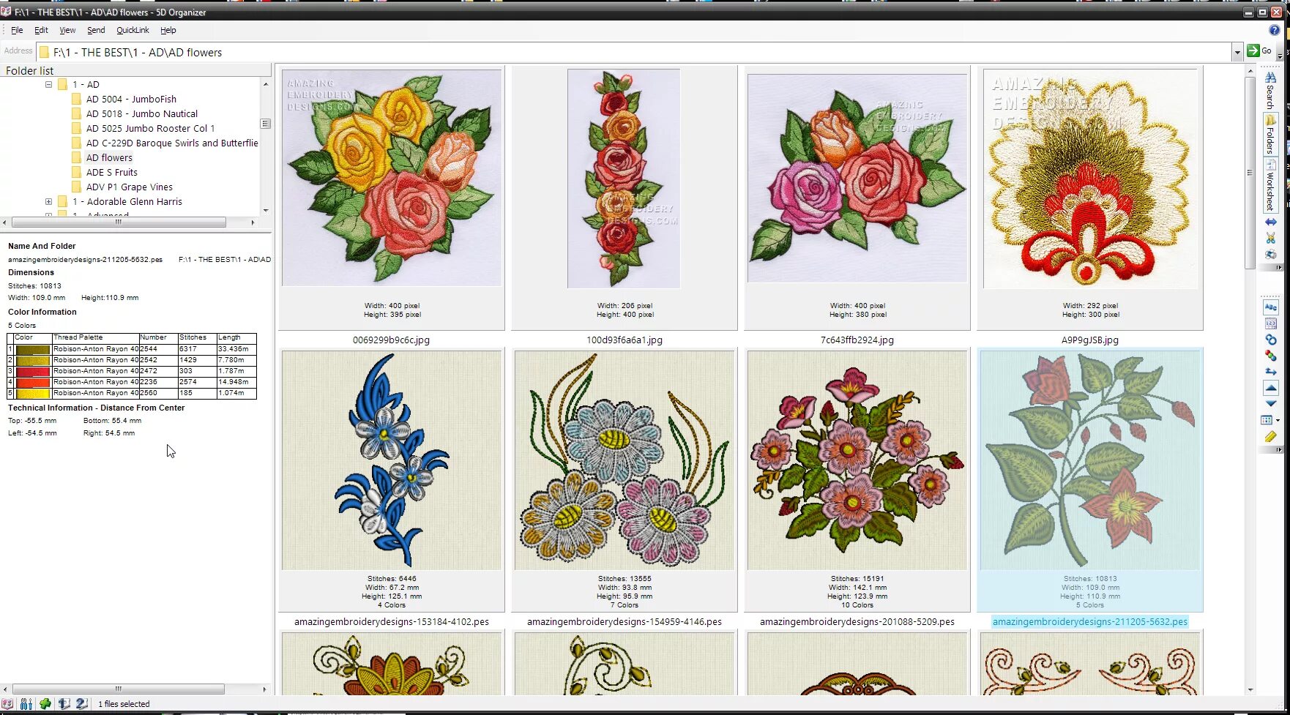The height and width of the screenshot is (715, 1290).
Task: Click the 'Thread Palette' column header
Action: [95, 337]
